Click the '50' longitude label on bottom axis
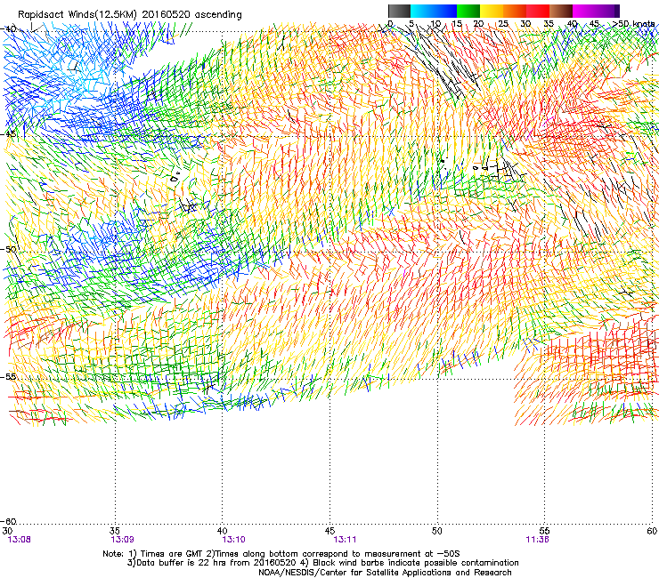The image size is (659, 578). tap(437, 531)
